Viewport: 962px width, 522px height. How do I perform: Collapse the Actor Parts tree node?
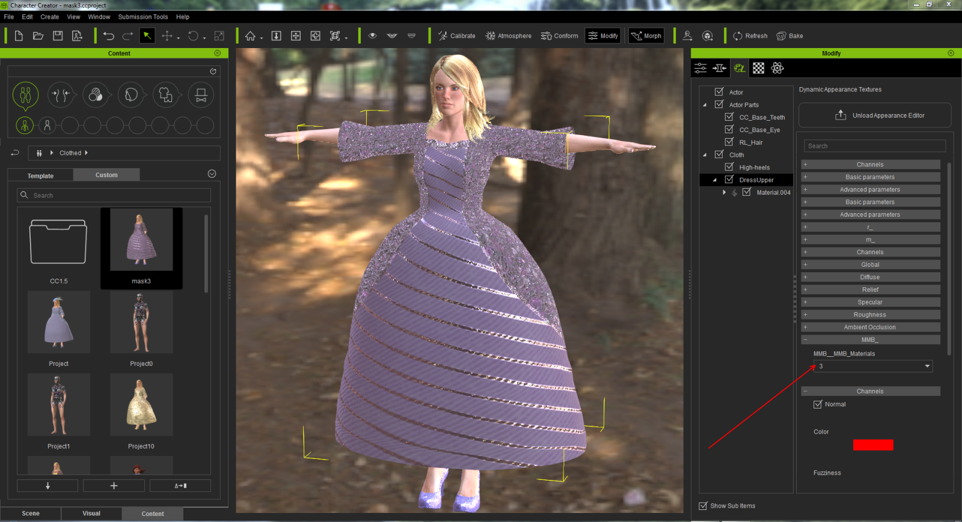click(705, 105)
